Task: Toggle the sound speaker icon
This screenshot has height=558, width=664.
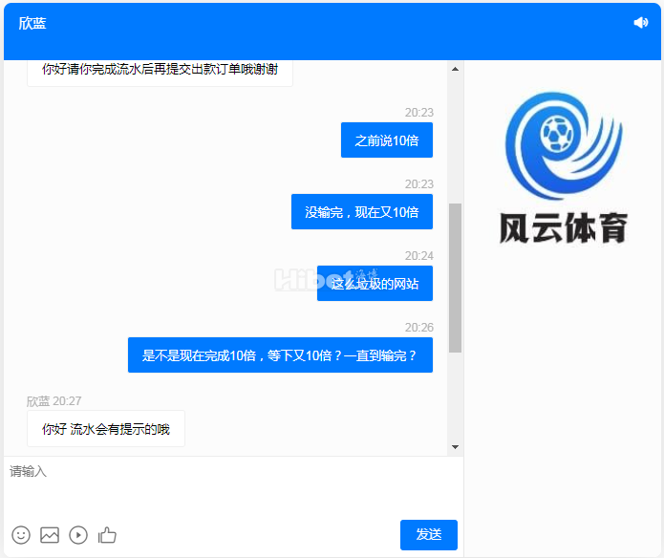Action: pos(640,23)
